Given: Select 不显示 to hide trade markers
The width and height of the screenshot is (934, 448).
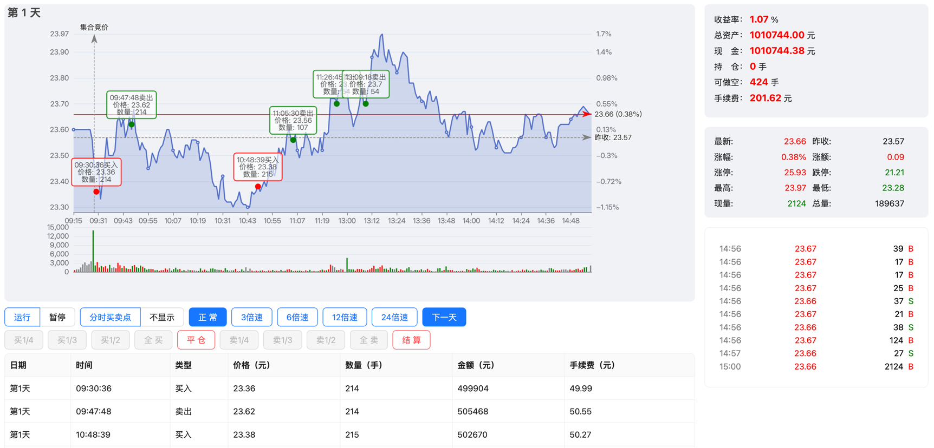Looking at the screenshot, I should point(162,317).
